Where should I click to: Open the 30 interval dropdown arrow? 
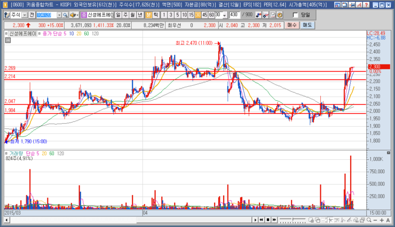[x=224, y=15]
